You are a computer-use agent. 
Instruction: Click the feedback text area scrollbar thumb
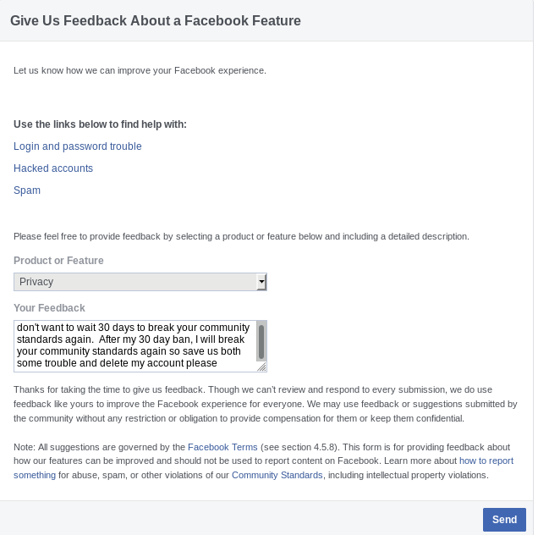click(261, 341)
